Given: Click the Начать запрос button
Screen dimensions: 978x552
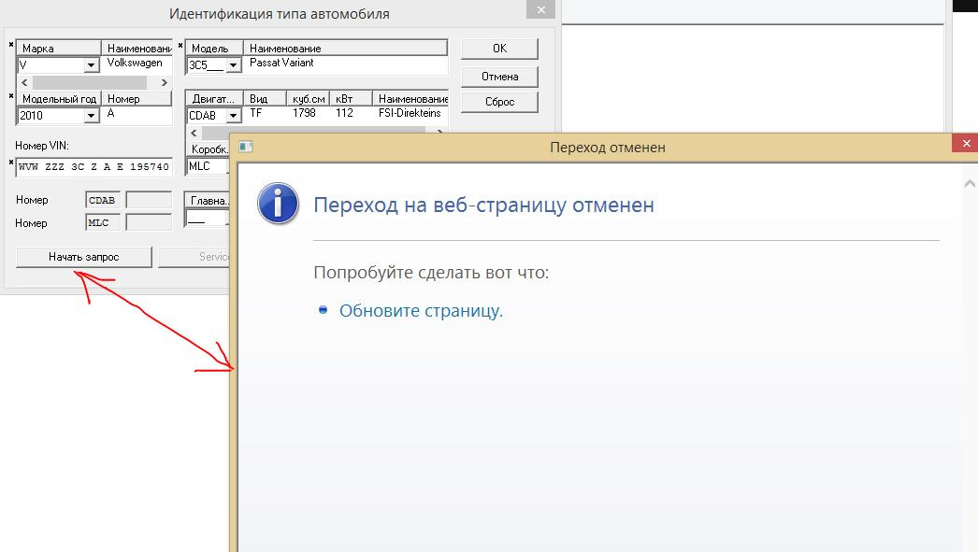Looking at the screenshot, I should [x=84, y=257].
